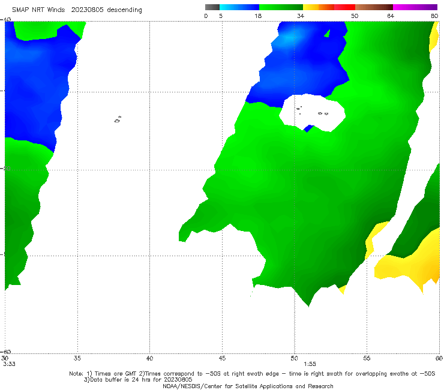Select the red segment of the color bar
444x390 pixels.
tap(344, 7)
